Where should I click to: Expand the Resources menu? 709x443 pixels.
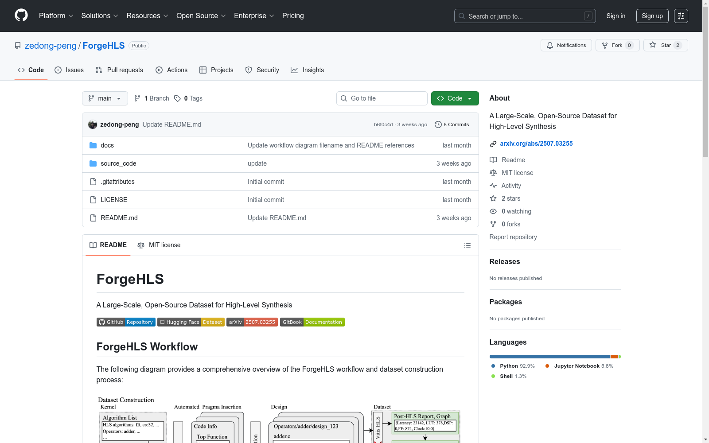pyautogui.click(x=148, y=16)
